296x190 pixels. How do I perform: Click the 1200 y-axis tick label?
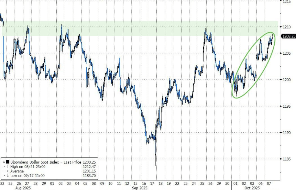286,79
